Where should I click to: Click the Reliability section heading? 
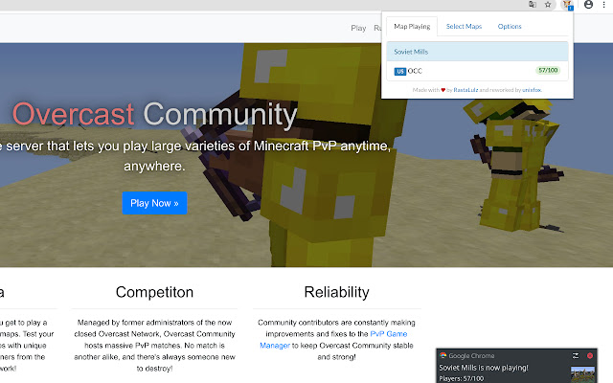(x=336, y=292)
